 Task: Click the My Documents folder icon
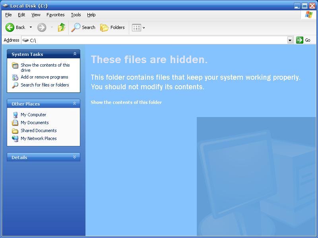pyautogui.click(x=15, y=123)
